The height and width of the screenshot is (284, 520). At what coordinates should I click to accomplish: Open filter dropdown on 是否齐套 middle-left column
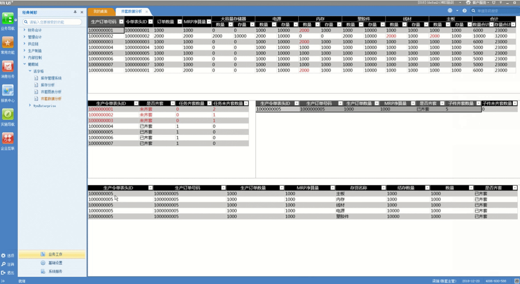(172, 103)
